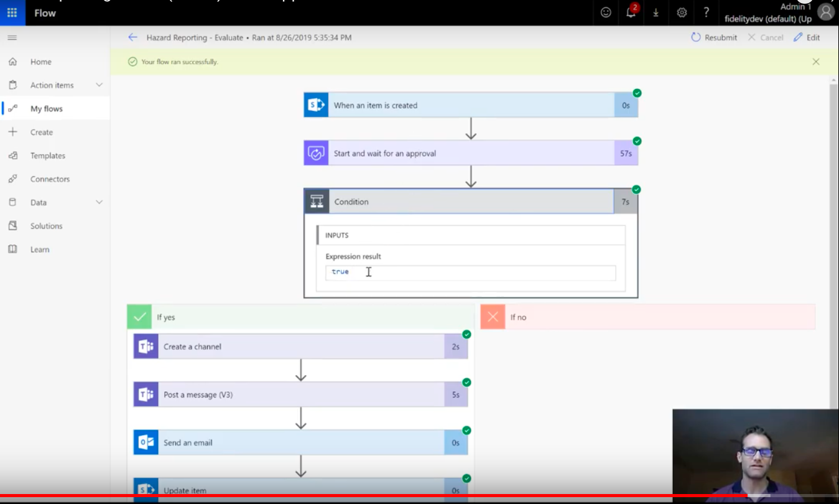Viewport: 839px width, 504px height.
Task: Click the Flow app title
Action: click(x=45, y=12)
